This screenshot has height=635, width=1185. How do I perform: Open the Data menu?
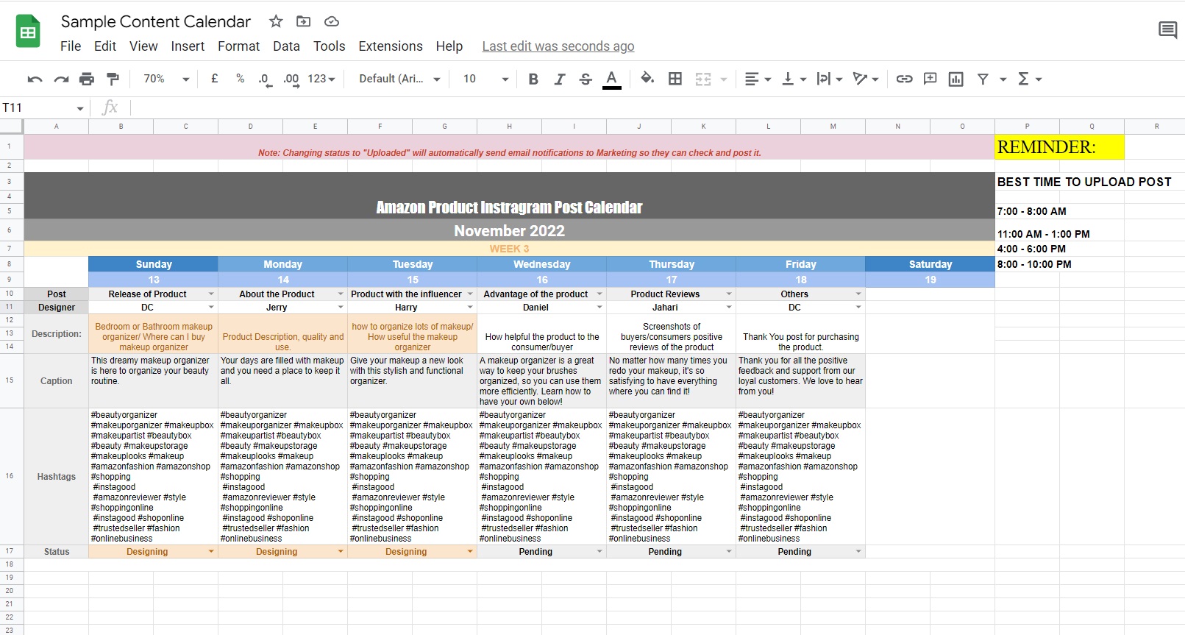tap(286, 46)
